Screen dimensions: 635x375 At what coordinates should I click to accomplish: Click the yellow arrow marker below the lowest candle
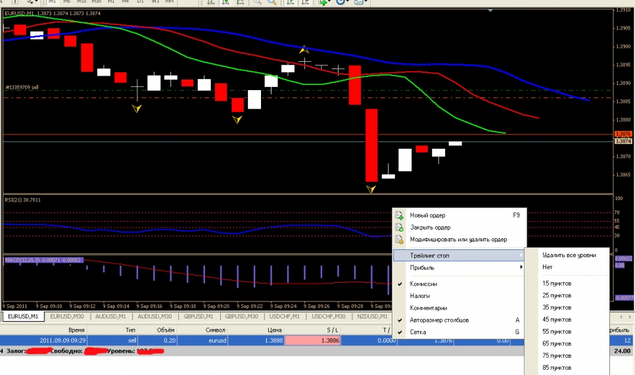[x=371, y=189]
